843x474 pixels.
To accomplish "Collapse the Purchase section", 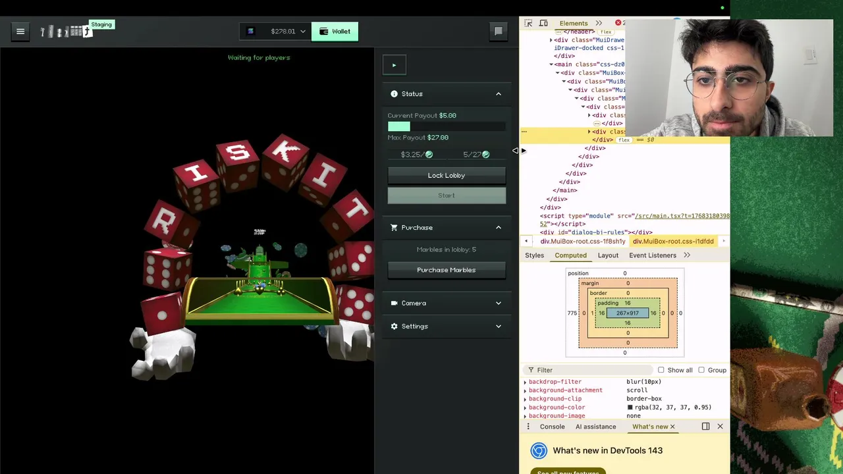I will pyautogui.click(x=499, y=227).
